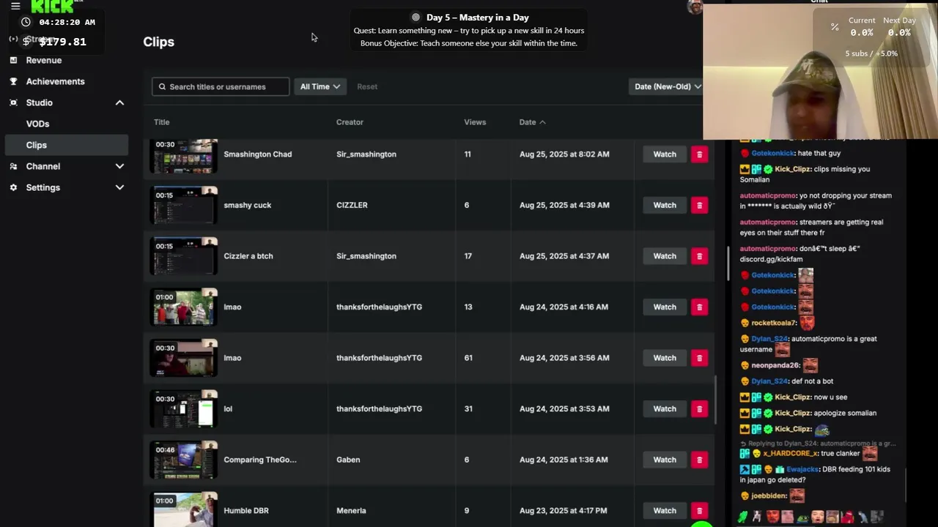Delete the 4:16 AM lmao clip
The width and height of the screenshot is (938, 527).
[699, 307]
